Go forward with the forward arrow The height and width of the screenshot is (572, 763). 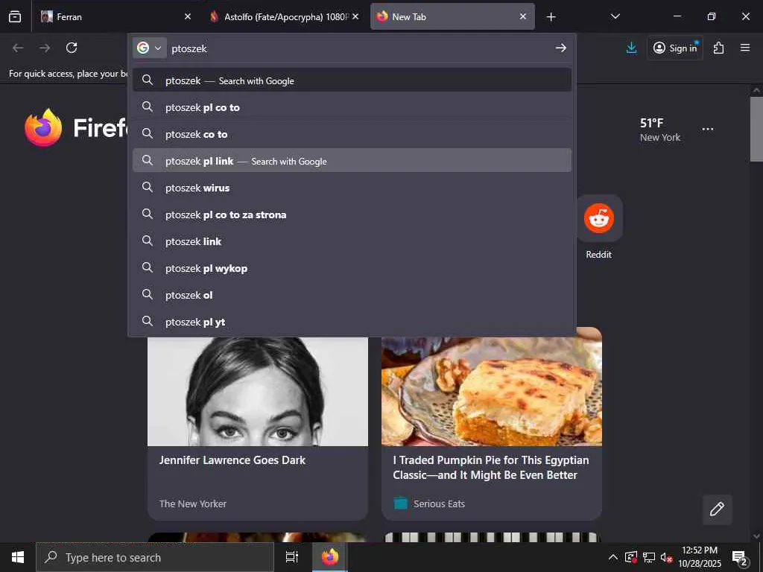(x=45, y=48)
